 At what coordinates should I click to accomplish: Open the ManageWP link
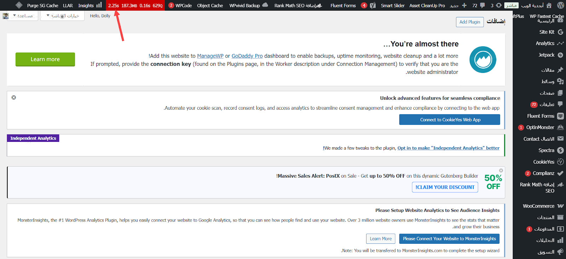click(x=210, y=56)
